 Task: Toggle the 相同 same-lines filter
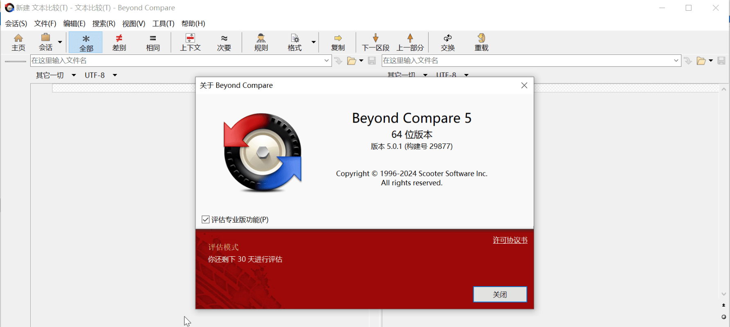click(153, 43)
